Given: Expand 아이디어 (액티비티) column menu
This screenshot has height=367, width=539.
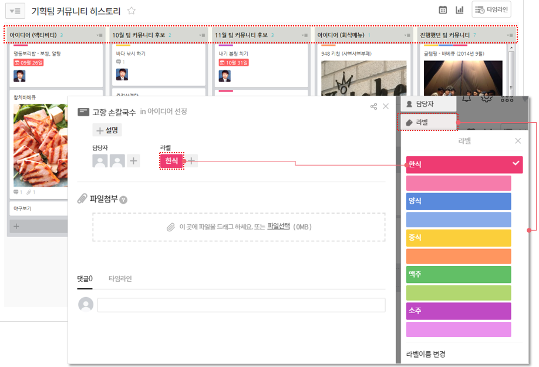Looking at the screenshot, I should pyautogui.click(x=99, y=35).
